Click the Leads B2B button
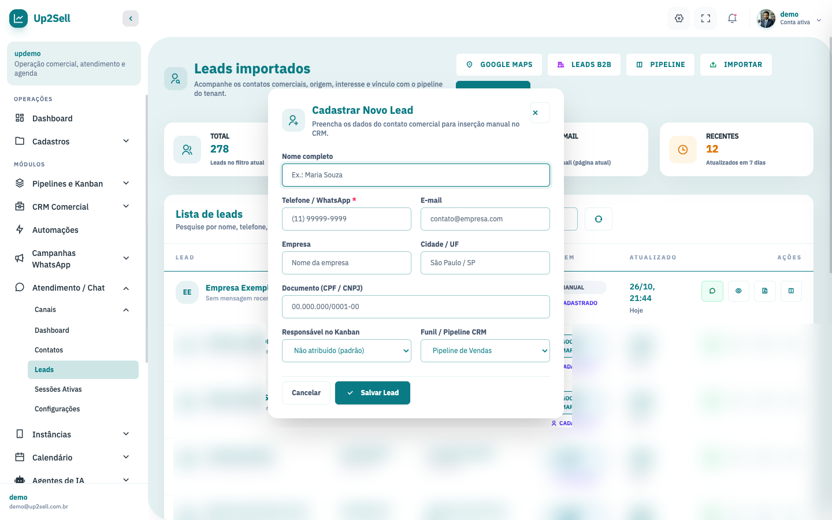 coord(584,65)
